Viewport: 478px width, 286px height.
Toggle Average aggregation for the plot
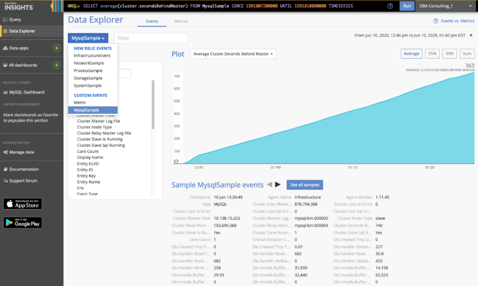[x=411, y=54]
